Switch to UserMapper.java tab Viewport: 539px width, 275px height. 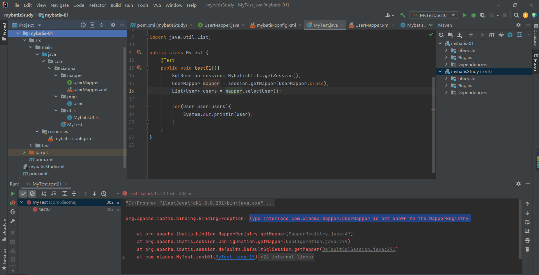(221, 25)
